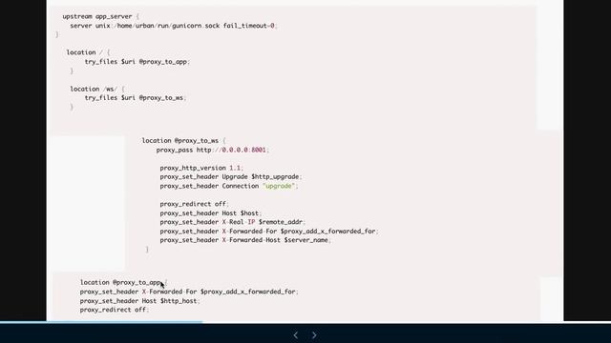This screenshot has height=343, width=611.
Task: Click 'try_files $uri @proxy_to_app;' line
Action: click(137, 61)
